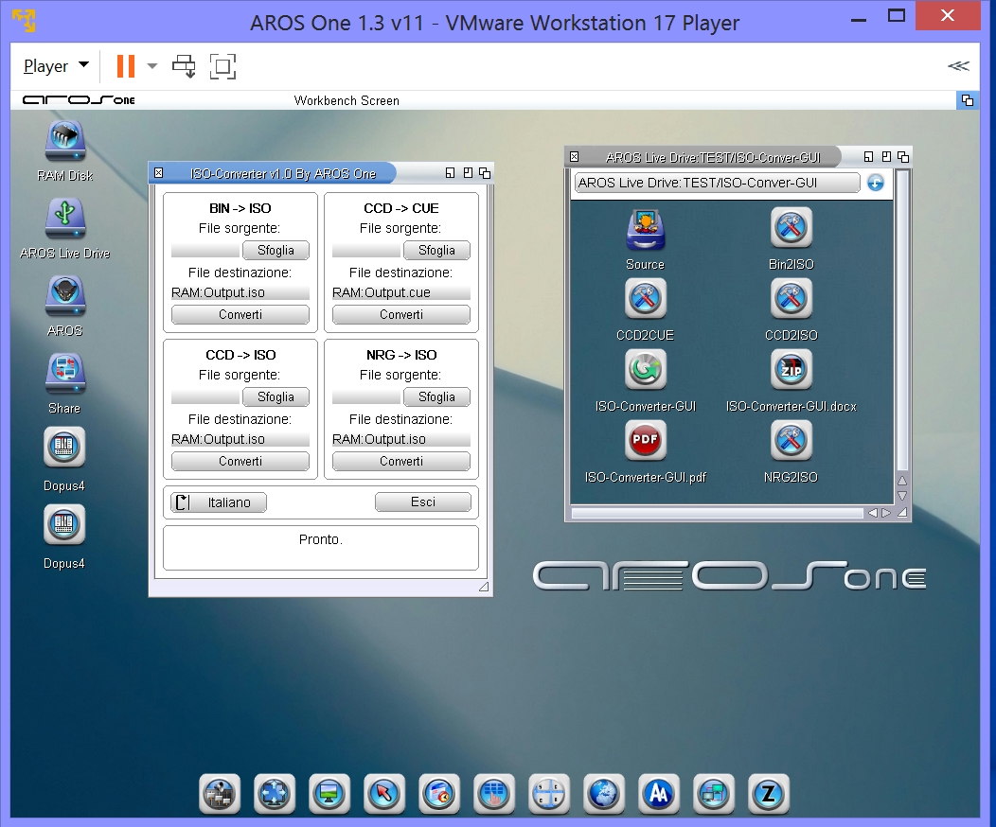The height and width of the screenshot is (827, 996).
Task: Click the network tree dock icon
Action: [x=220, y=793]
